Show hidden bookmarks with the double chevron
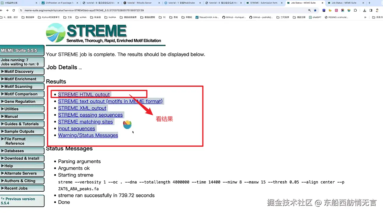 [x=365, y=17]
